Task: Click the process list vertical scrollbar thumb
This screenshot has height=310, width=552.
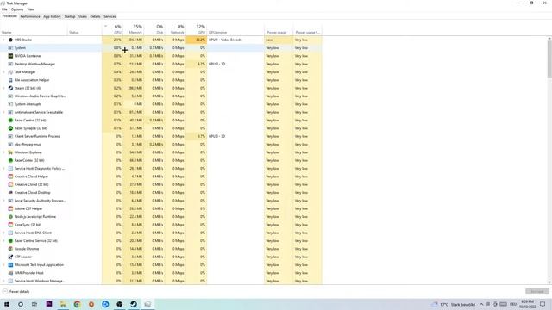Action: pos(549,59)
